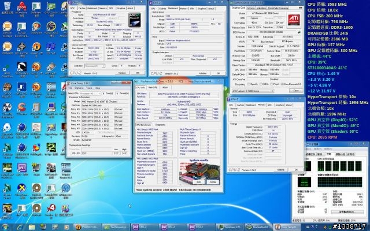Click the BIOS save icon in GPU-Z

coord(299,32)
